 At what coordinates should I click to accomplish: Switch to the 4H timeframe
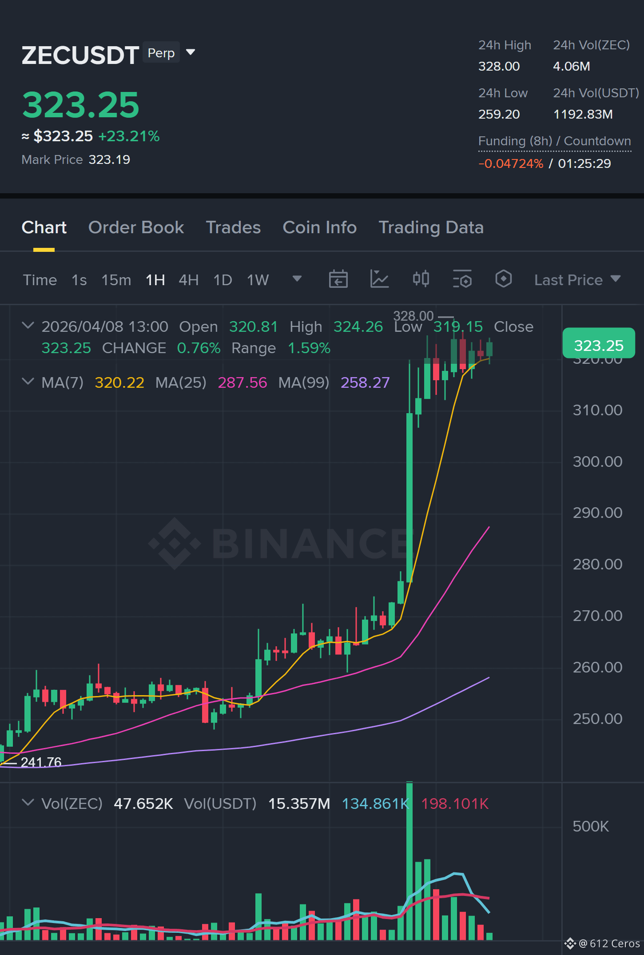pyautogui.click(x=189, y=280)
